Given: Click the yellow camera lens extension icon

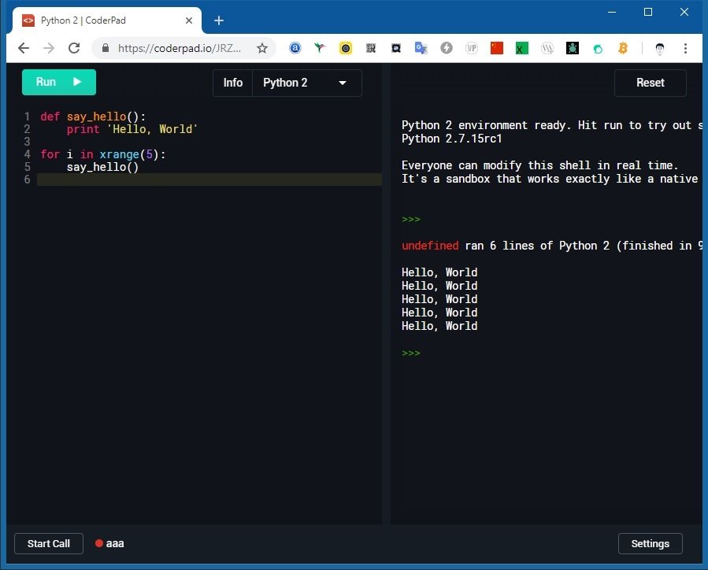Looking at the screenshot, I should (346, 48).
